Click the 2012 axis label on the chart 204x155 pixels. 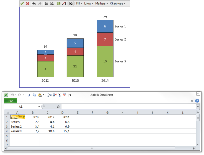(45, 80)
